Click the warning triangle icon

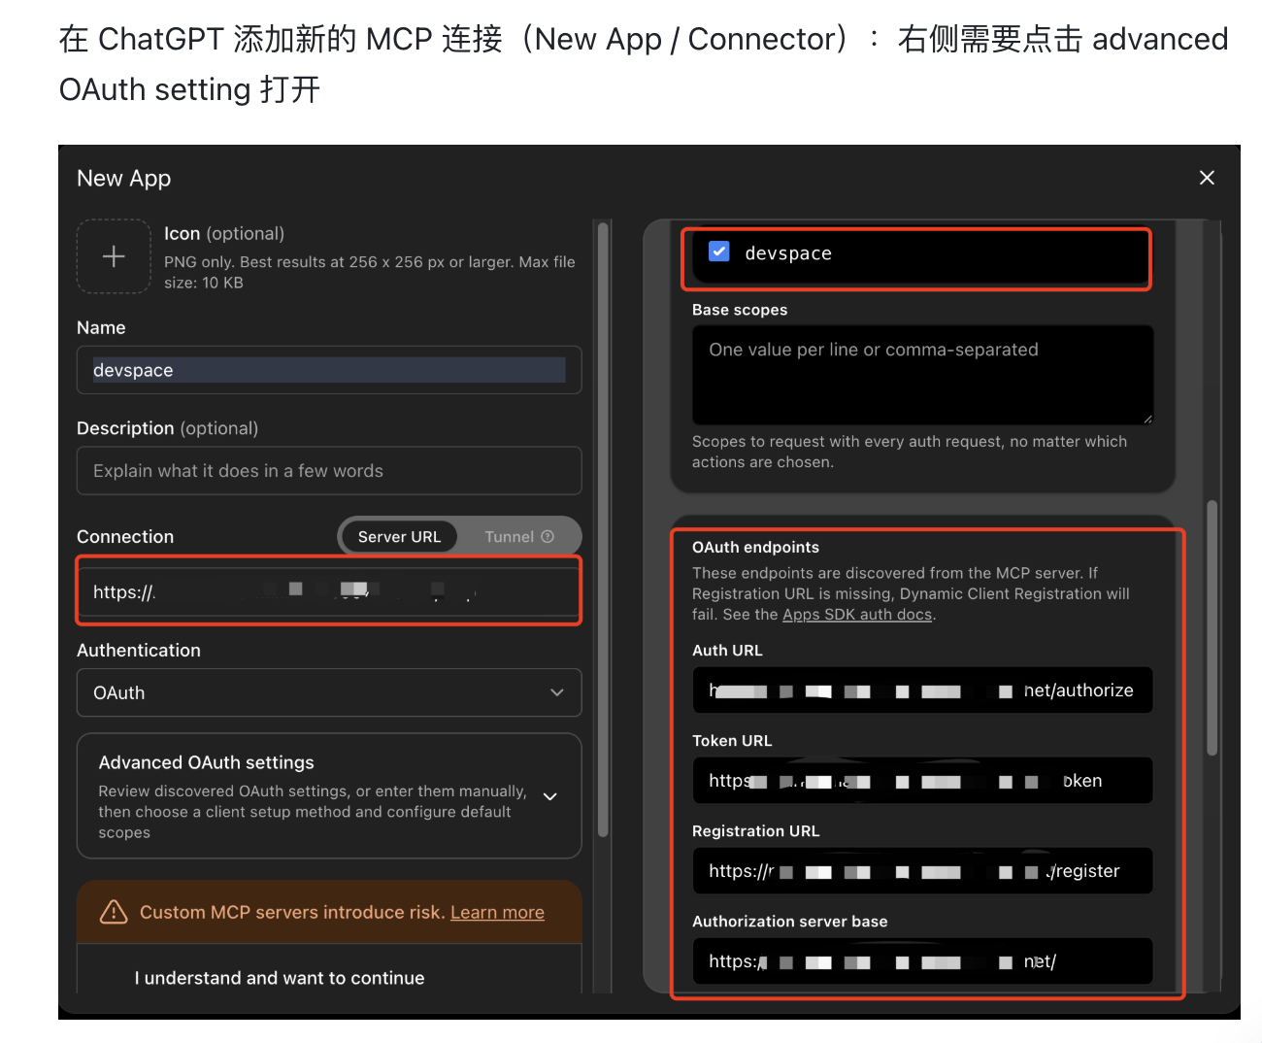[114, 912]
